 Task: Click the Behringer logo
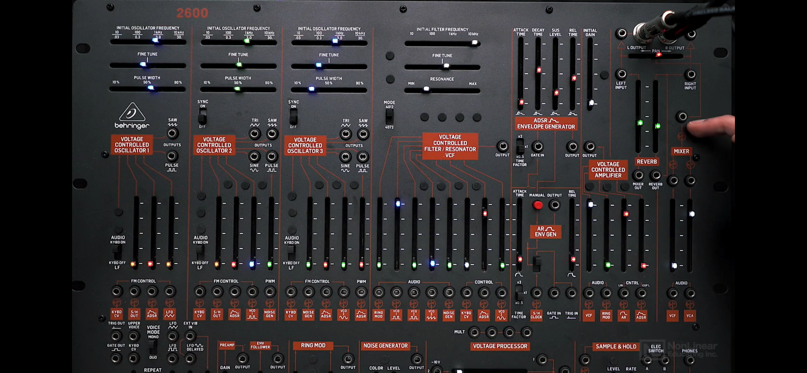[x=132, y=116]
